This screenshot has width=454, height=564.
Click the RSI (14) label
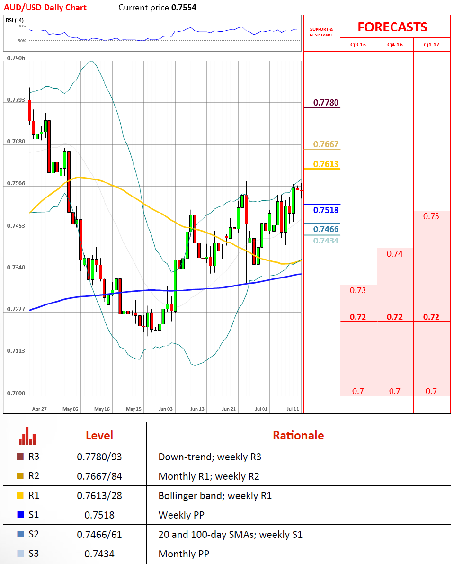click(15, 20)
